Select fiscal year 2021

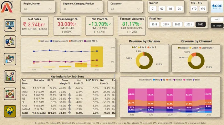(189, 24)
